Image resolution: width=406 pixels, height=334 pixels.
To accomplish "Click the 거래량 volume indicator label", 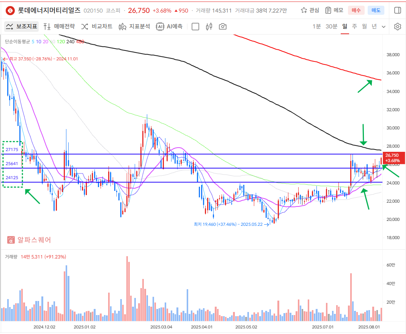I will pyautogui.click(x=11, y=257).
